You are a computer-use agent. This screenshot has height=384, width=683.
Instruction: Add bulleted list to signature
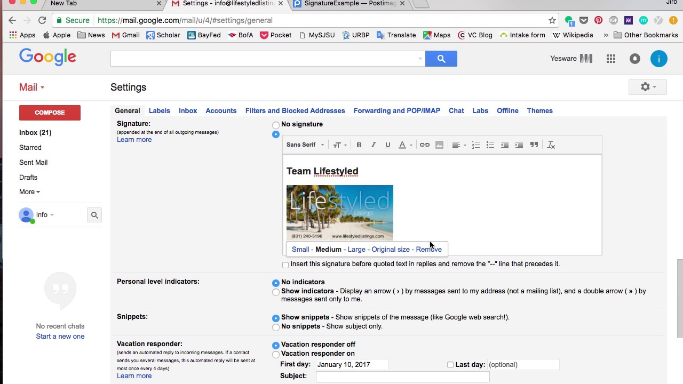pyautogui.click(x=490, y=145)
